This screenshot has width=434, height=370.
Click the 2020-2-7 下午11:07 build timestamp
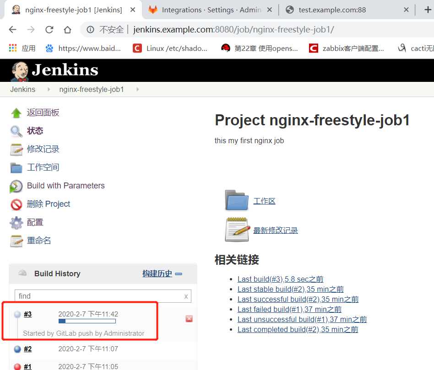[x=88, y=349]
